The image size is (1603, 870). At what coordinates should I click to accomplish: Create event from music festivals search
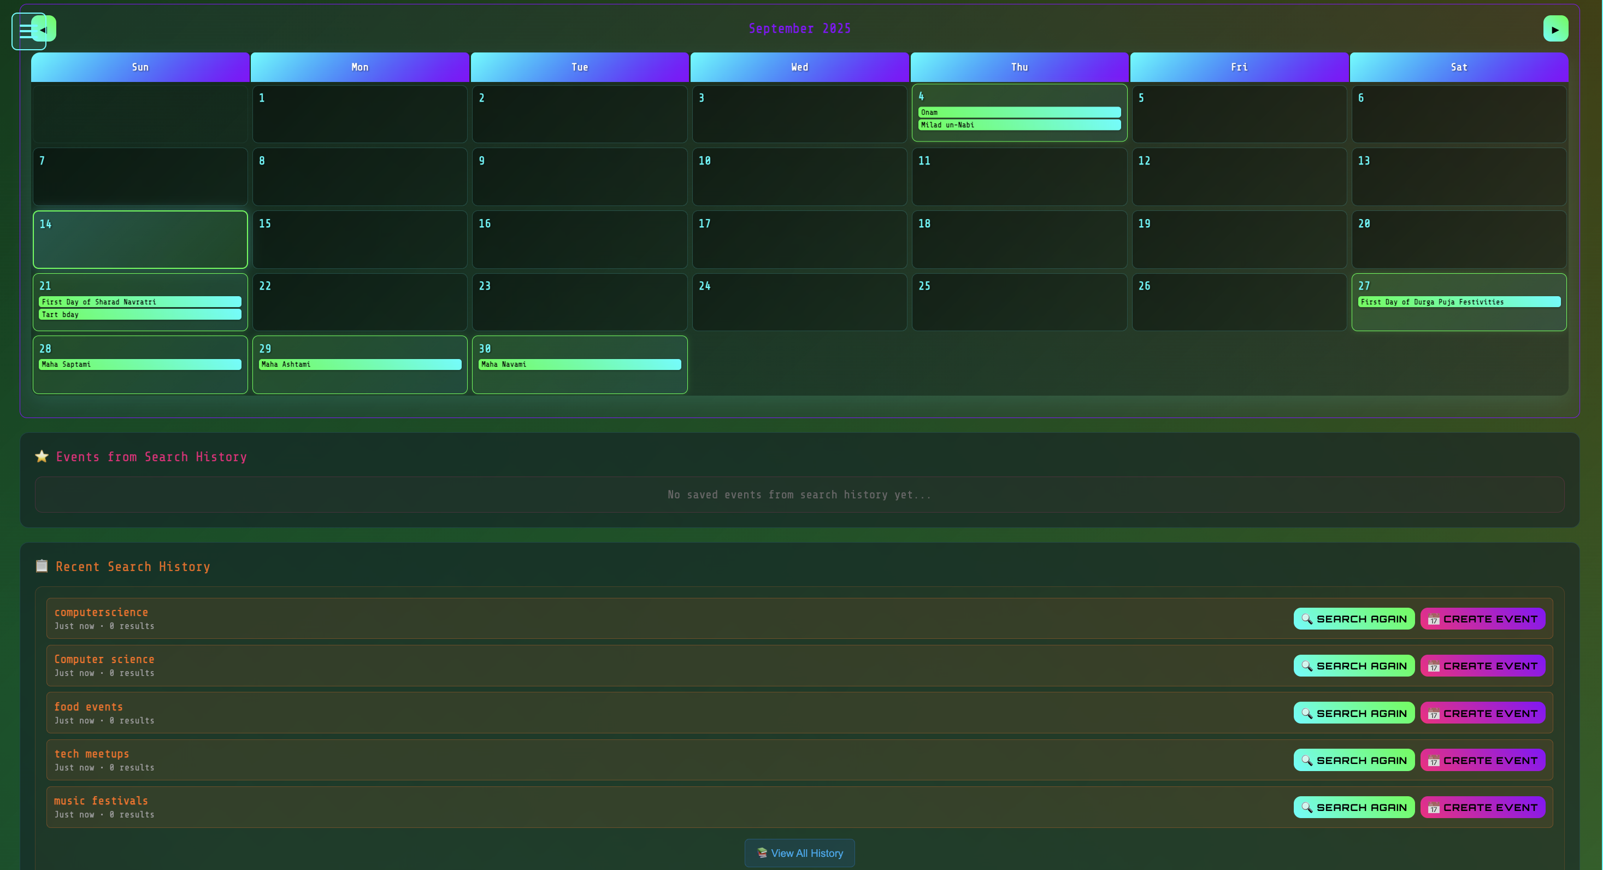1482,807
